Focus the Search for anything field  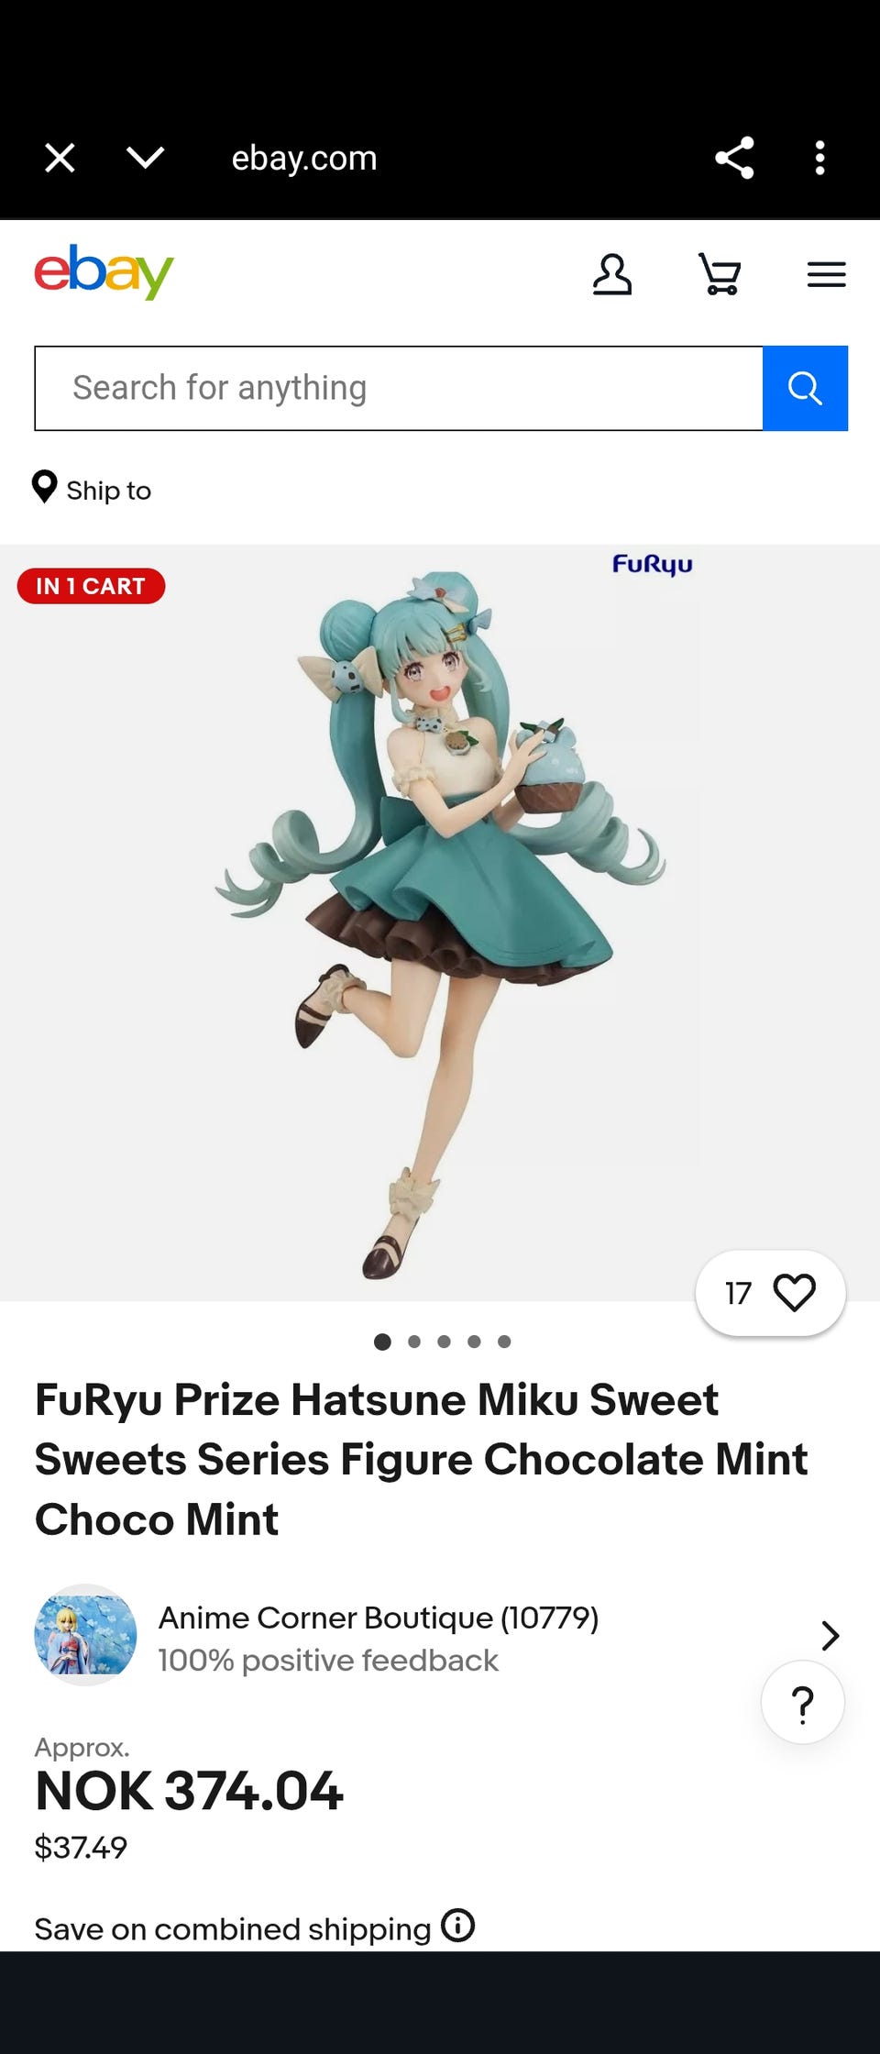(x=399, y=388)
